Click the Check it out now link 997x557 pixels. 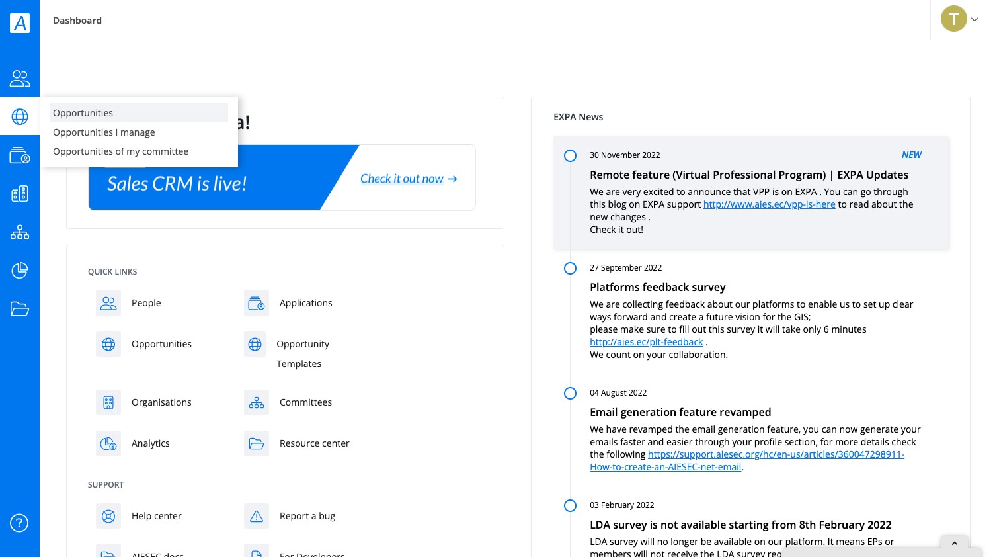[409, 179]
